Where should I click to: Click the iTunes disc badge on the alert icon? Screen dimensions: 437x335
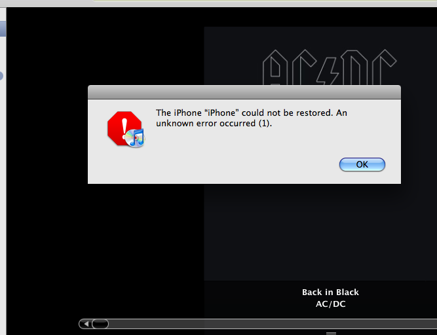coord(136,138)
